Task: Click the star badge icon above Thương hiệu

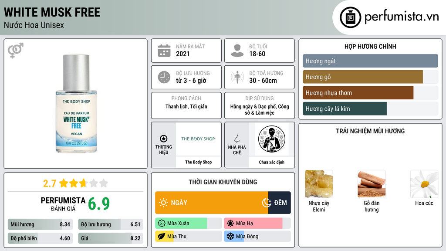Action: coord(164,139)
